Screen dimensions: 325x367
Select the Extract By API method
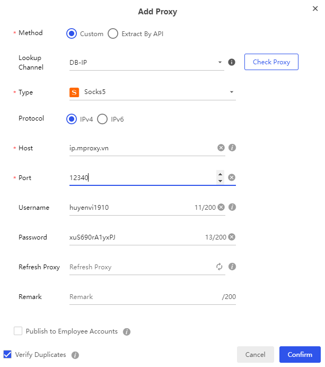pos(113,33)
